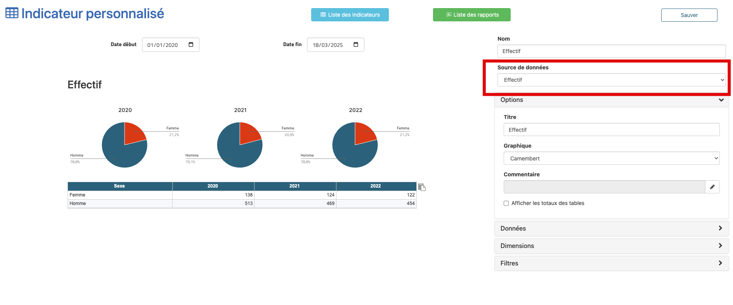
Task: Click the value 124 in table
Action: pos(331,195)
